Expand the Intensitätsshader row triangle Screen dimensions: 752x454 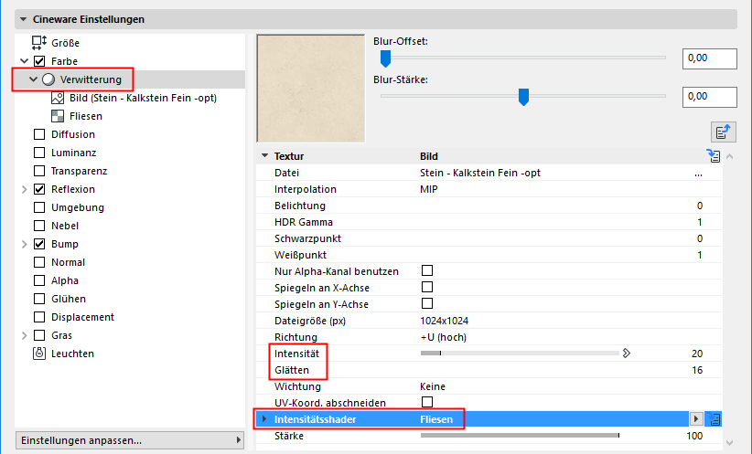coord(264,419)
